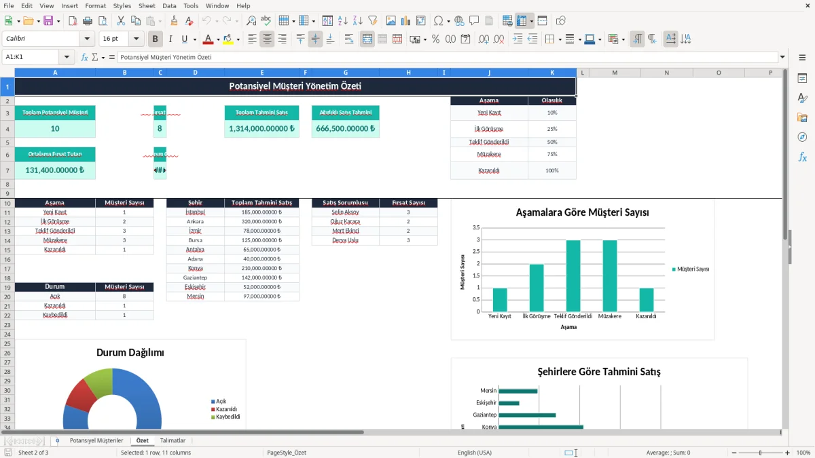Click the Clear Direct Formatting icon

coord(189,21)
